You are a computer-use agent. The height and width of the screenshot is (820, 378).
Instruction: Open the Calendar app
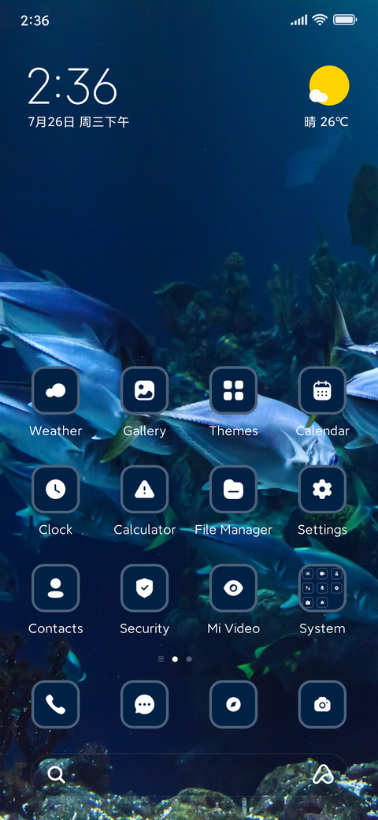pyautogui.click(x=322, y=390)
